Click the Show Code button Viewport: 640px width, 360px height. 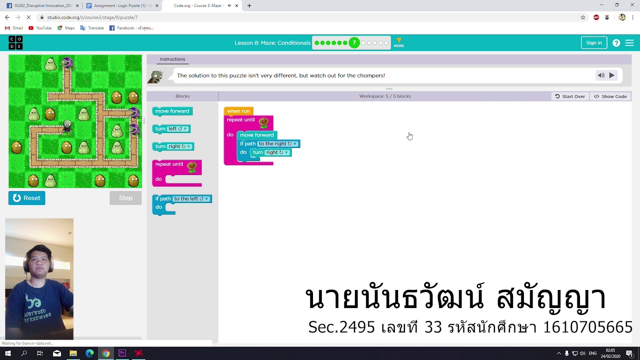click(x=610, y=96)
